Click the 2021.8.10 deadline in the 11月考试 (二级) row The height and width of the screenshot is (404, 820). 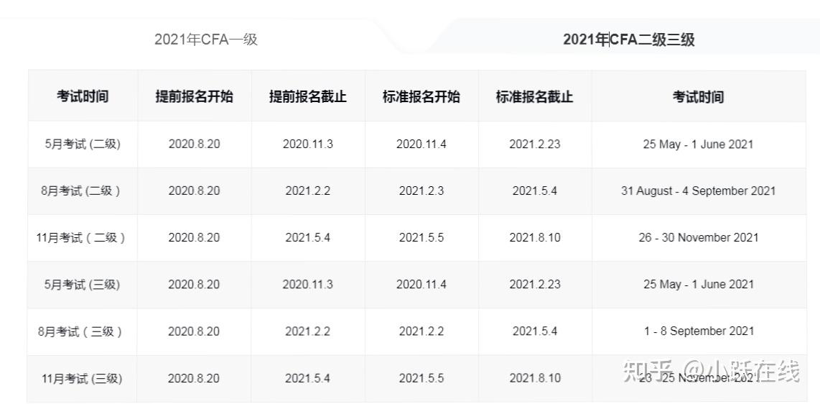tap(535, 238)
